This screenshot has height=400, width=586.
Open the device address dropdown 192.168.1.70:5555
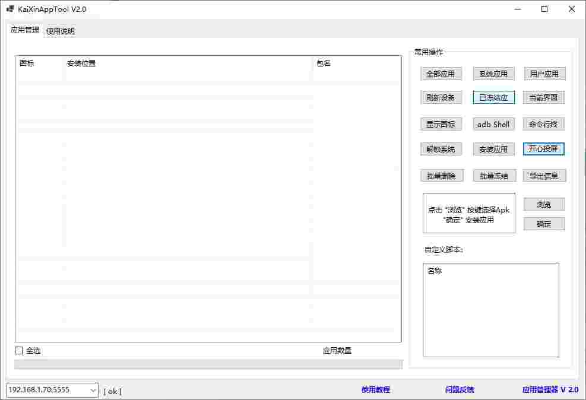pyautogui.click(x=52, y=390)
